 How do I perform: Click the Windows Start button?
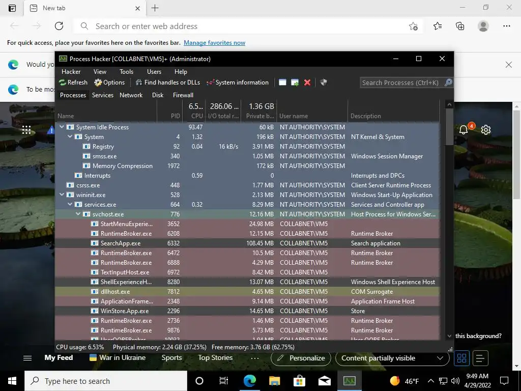[12, 381]
